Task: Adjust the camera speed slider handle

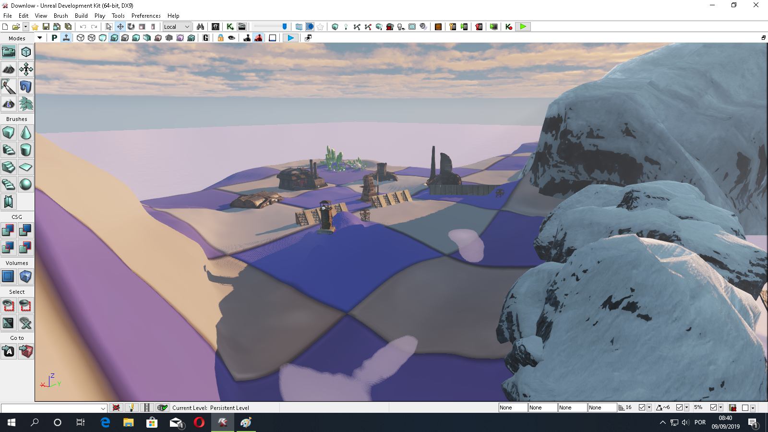Action: [285, 27]
